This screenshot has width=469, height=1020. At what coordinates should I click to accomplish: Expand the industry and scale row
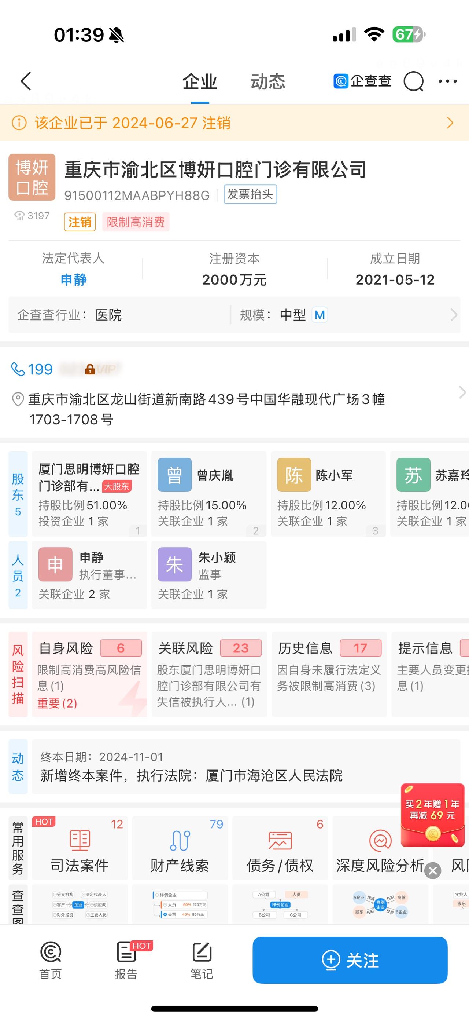[454, 315]
